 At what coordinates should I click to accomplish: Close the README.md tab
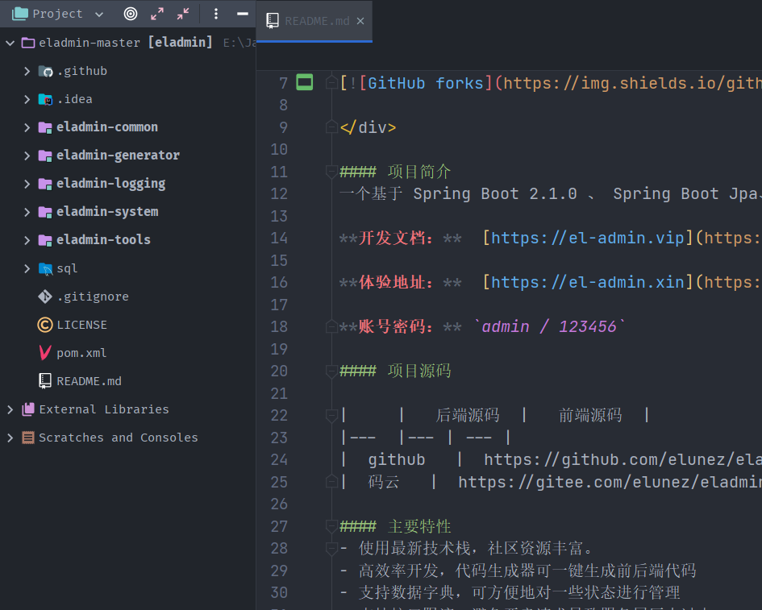click(360, 21)
